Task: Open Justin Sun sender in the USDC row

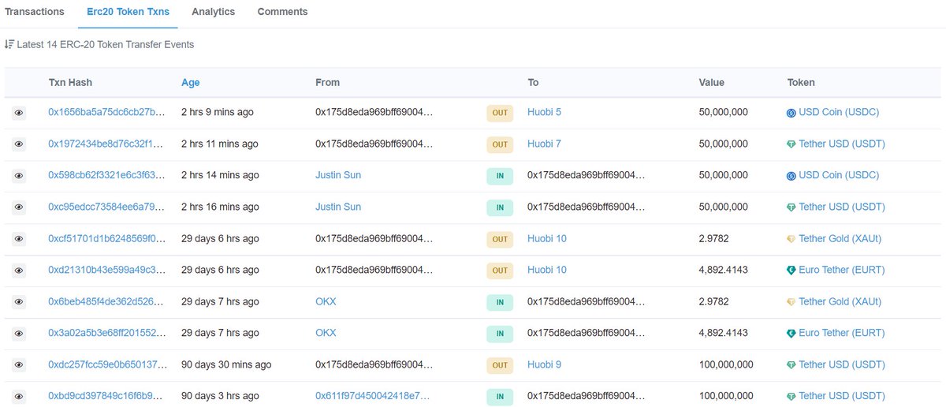Action: pyautogui.click(x=338, y=175)
